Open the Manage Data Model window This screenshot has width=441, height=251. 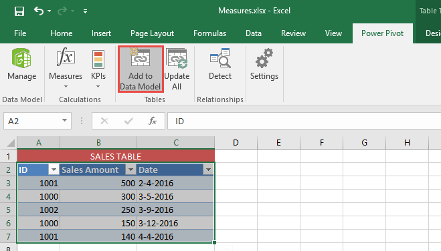[x=21, y=65]
